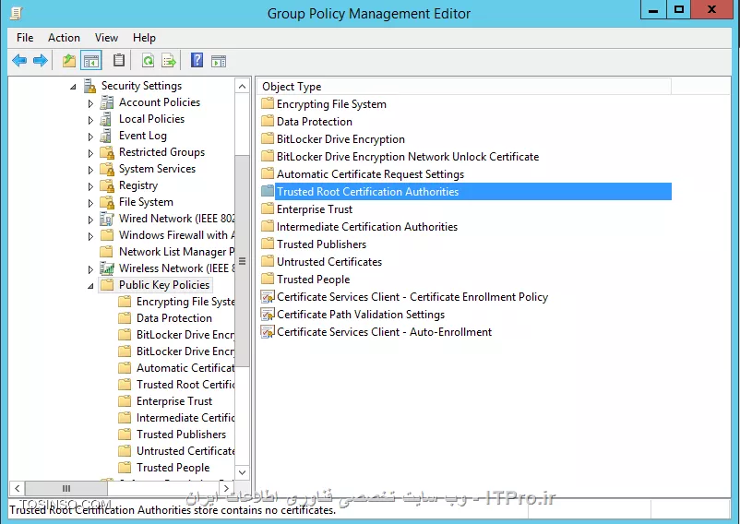The width and height of the screenshot is (740, 524).
Task: Select Automatic Certificate Request Settings in list
Action: pyautogui.click(x=371, y=174)
